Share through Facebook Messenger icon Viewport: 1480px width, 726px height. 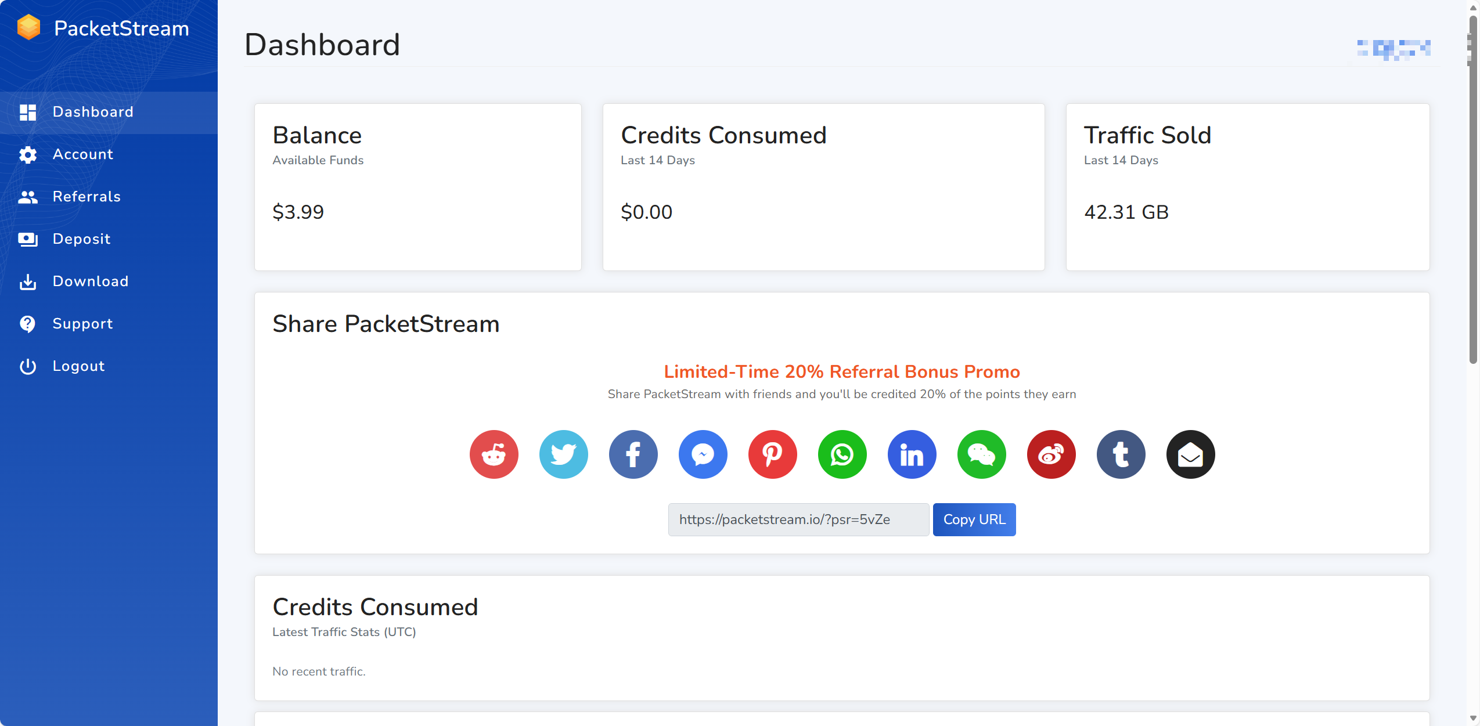(703, 454)
